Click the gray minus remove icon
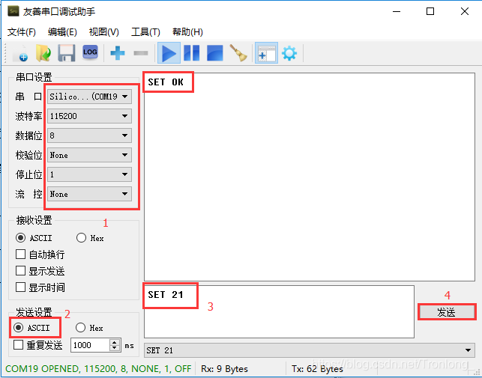The width and height of the screenshot is (482, 378). pyautogui.click(x=141, y=53)
